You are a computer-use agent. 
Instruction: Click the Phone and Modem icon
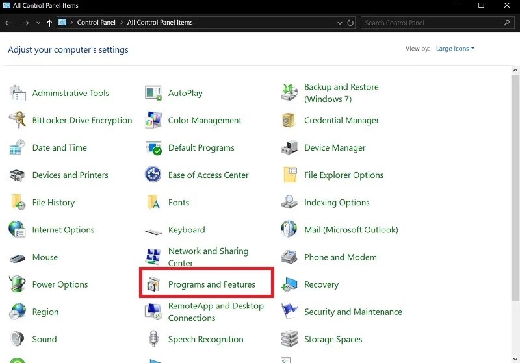pos(289,257)
